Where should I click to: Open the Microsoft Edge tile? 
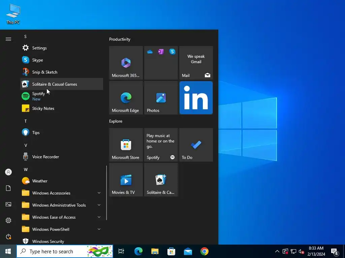pyautogui.click(x=126, y=98)
